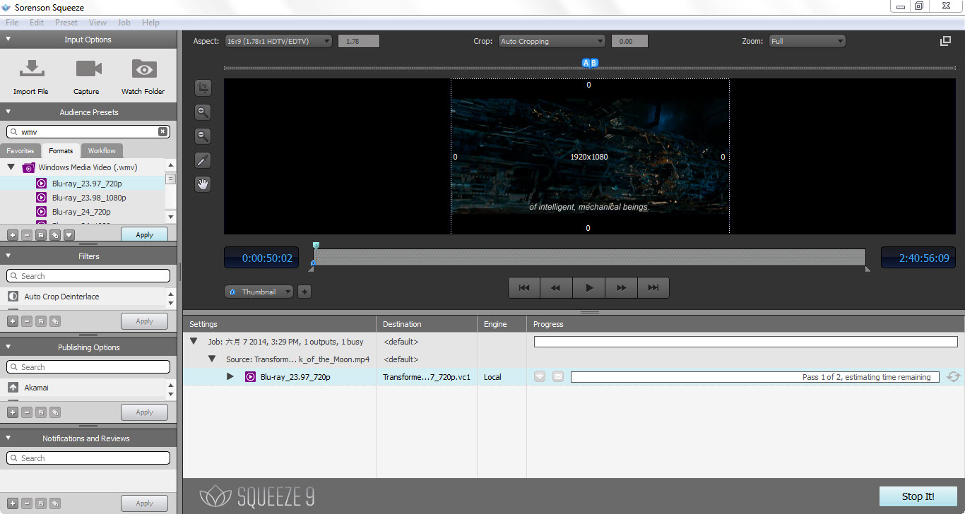Click Apply in Filters panel
This screenshot has height=514, width=965.
pos(144,321)
